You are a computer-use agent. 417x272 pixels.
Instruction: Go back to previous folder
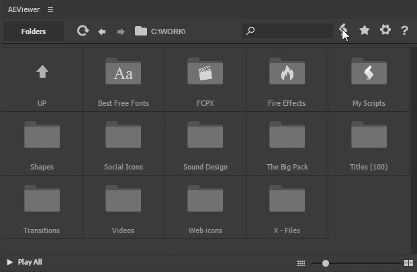[x=102, y=31]
